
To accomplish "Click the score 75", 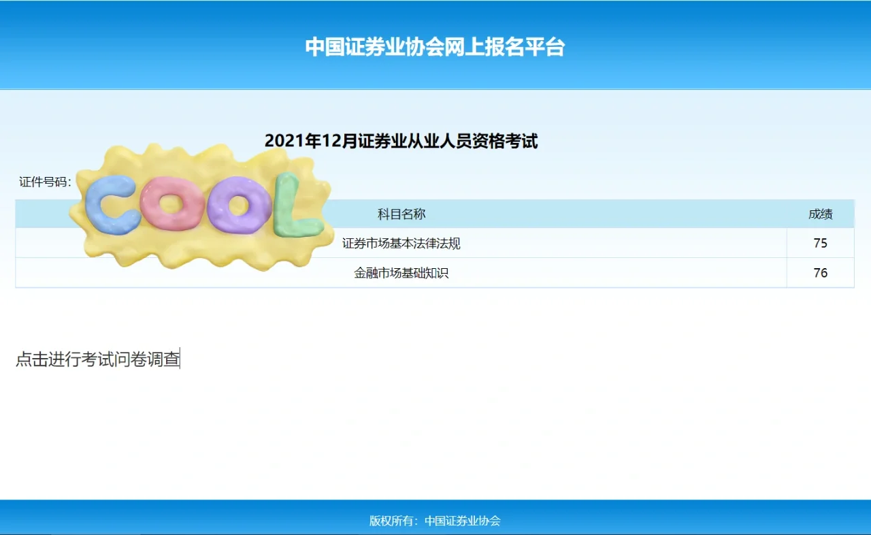I will [x=820, y=243].
